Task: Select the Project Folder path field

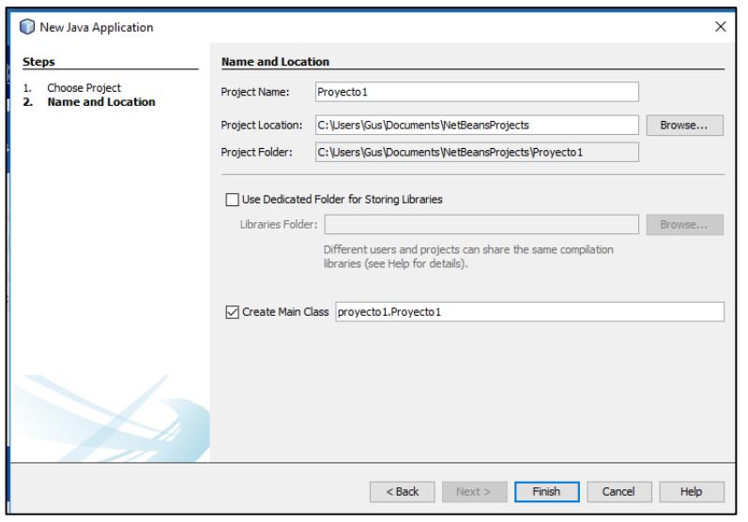Action: pos(477,152)
